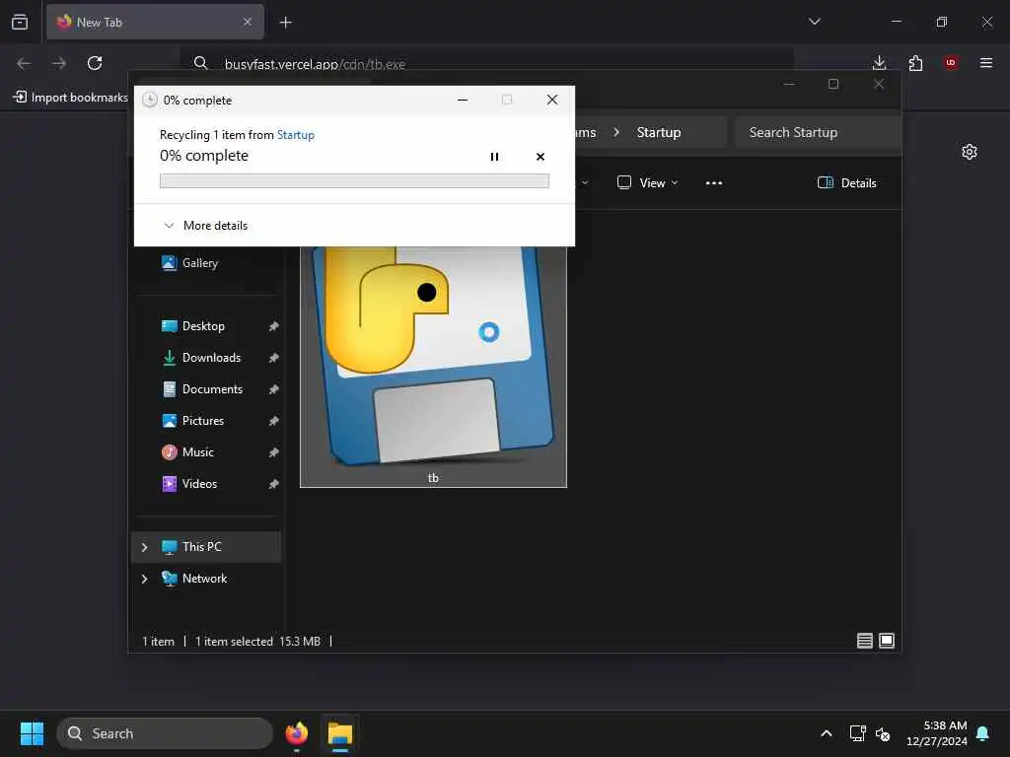
Task: Switch to Firefox from the taskbar
Action: click(296, 733)
